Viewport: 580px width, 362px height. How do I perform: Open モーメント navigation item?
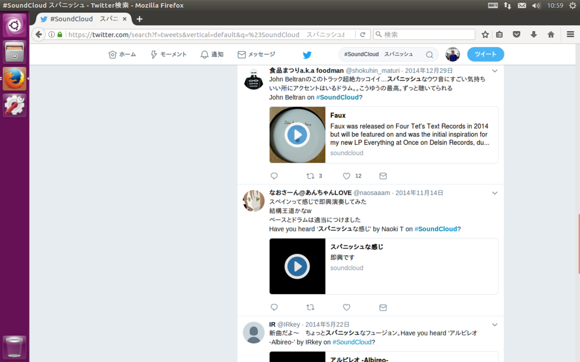point(169,55)
